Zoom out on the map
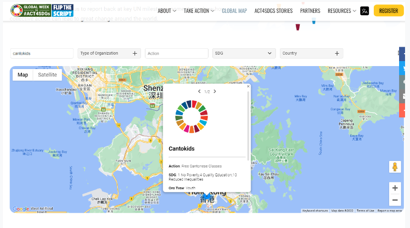This screenshot has width=410, height=228. [x=395, y=200]
